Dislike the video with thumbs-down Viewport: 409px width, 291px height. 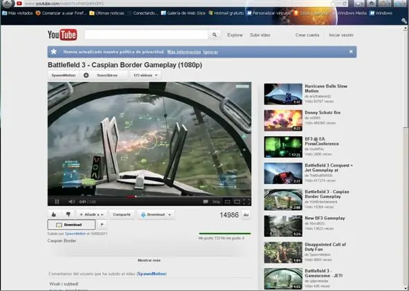(x=68, y=214)
